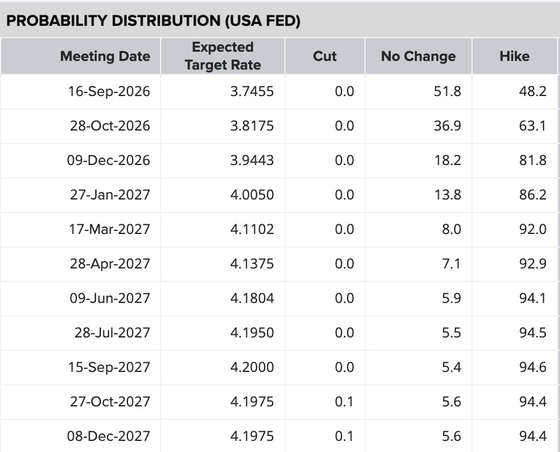The image size is (560, 452).
Task: Select the 4.2000 expected target rate
Action: point(252,367)
